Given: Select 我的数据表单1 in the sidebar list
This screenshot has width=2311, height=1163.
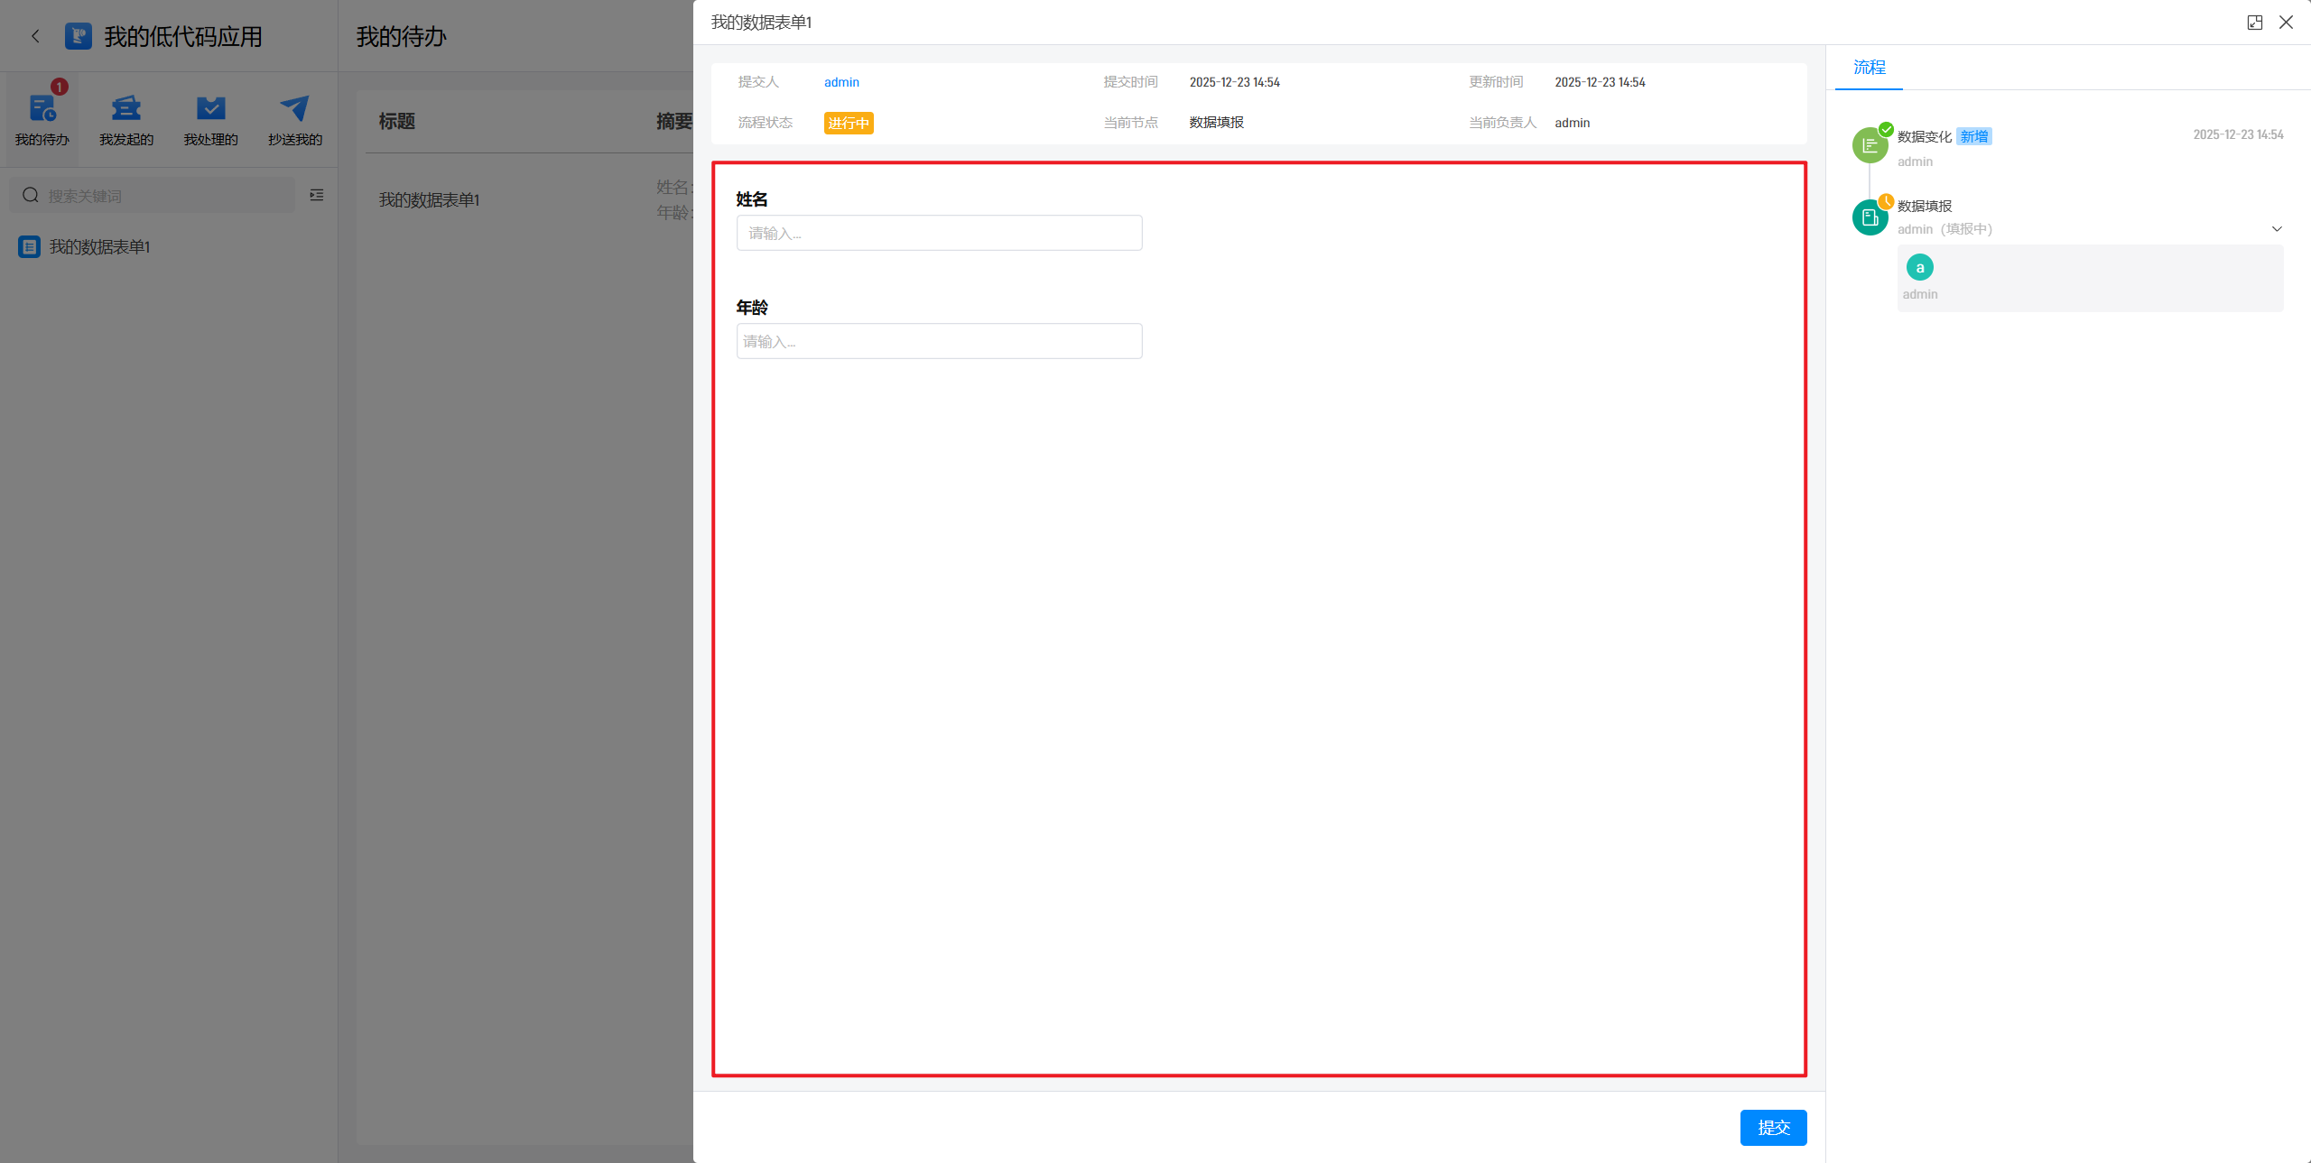Looking at the screenshot, I should pyautogui.click(x=99, y=247).
